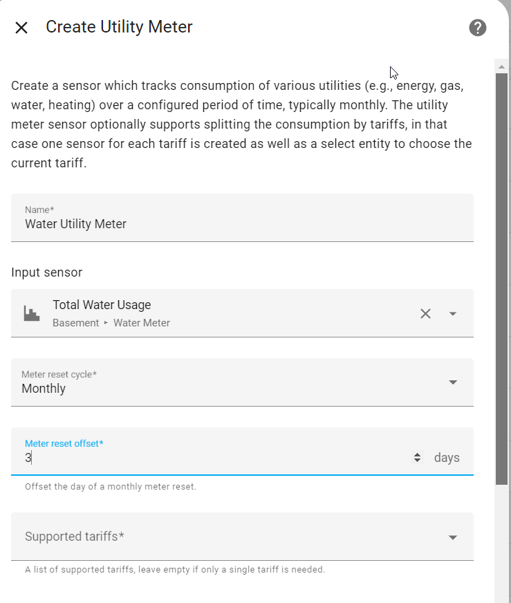Viewport: 511px width, 603px height.
Task: Close the Create Utility Meter dialog
Action: point(21,28)
